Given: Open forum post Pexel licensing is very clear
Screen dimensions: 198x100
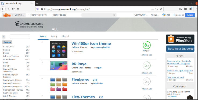Looking at the screenshot, I should click(x=180, y=70).
